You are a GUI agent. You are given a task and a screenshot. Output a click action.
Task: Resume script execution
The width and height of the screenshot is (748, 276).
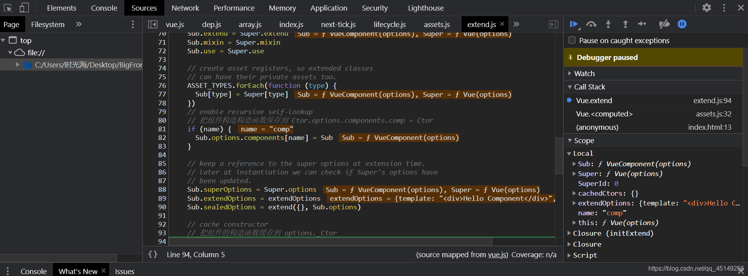pos(573,24)
